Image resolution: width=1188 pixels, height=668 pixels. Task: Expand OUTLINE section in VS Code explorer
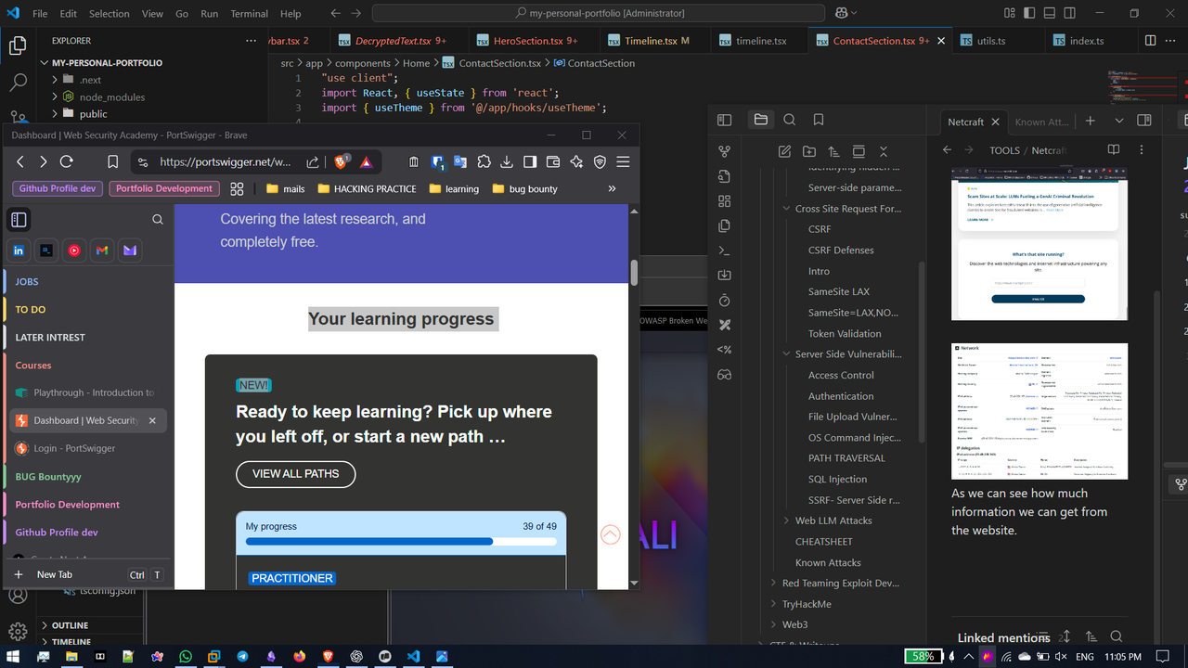(45, 625)
